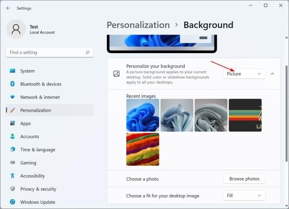Select the light blue bloom thumbnail

click(177, 115)
